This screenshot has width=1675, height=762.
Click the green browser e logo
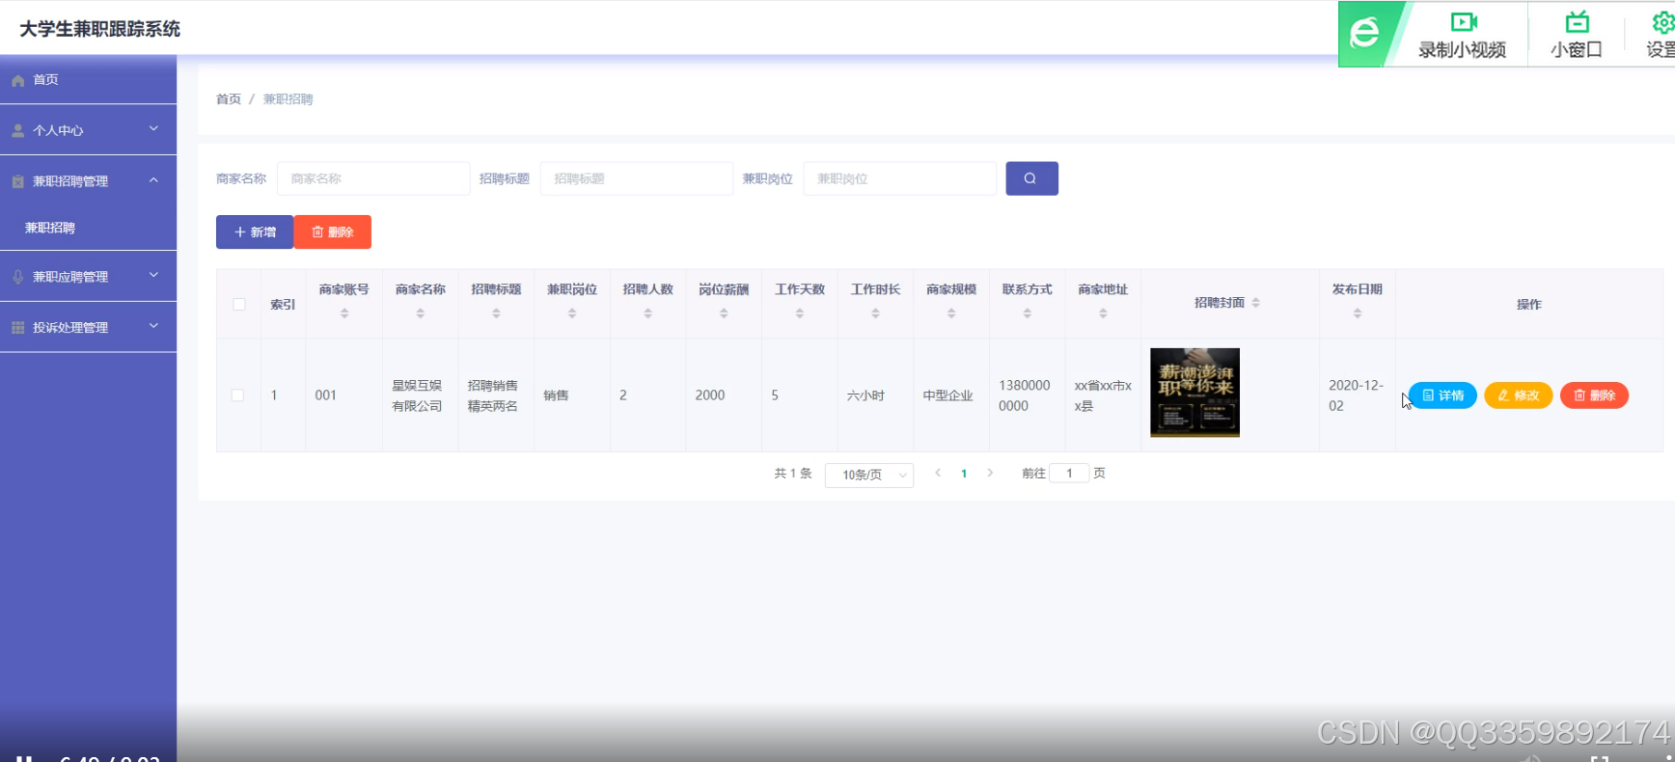[1363, 34]
